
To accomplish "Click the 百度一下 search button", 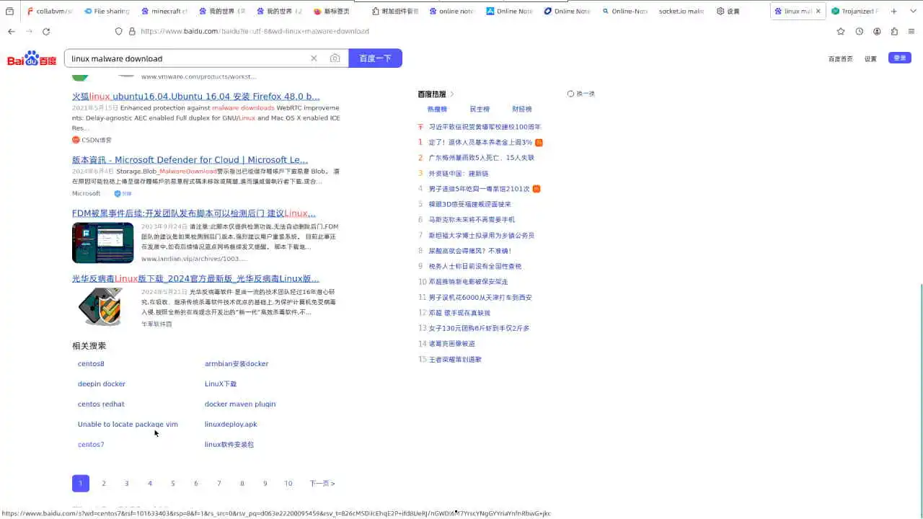I will coord(375,58).
